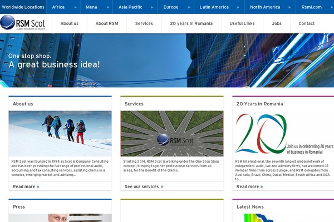Open the RSM Scot roads thumbnail
This screenshot has width=334, height=222.
[172, 134]
